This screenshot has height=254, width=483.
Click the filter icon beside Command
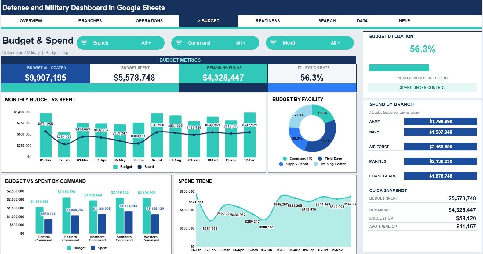[179, 43]
